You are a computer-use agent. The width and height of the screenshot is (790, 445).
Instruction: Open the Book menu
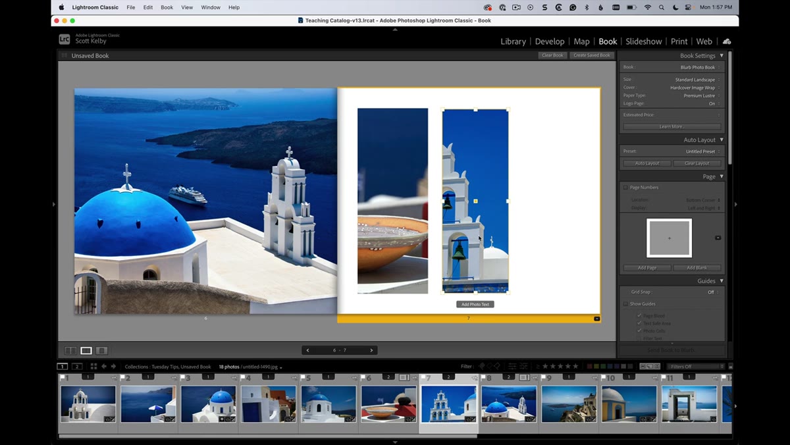click(x=167, y=7)
